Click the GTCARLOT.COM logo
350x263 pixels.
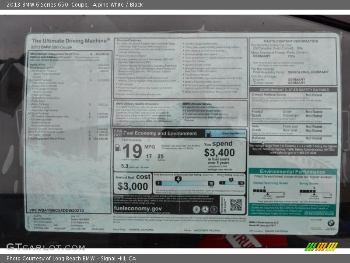point(45,247)
